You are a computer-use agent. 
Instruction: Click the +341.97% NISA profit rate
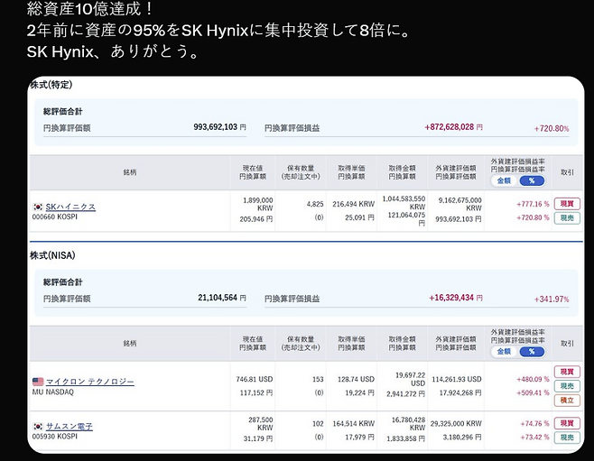point(552,300)
